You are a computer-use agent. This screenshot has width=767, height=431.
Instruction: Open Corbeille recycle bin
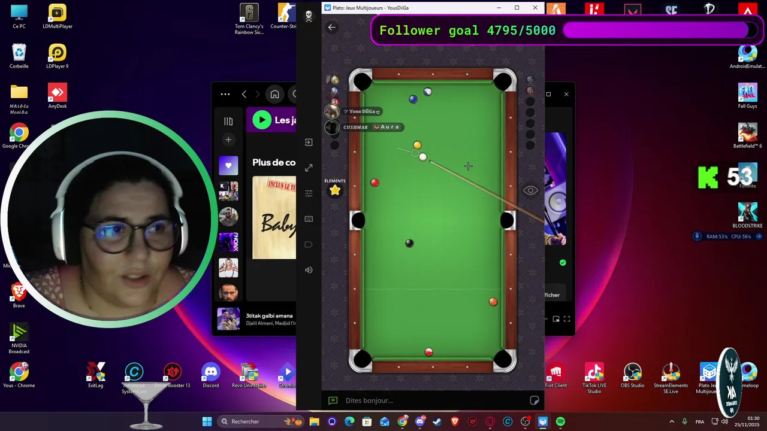coord(19,57)
